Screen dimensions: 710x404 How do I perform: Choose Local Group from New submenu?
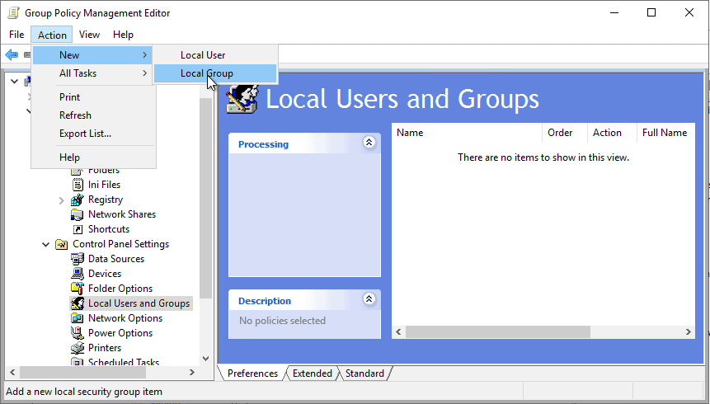(x=206, y=73)
